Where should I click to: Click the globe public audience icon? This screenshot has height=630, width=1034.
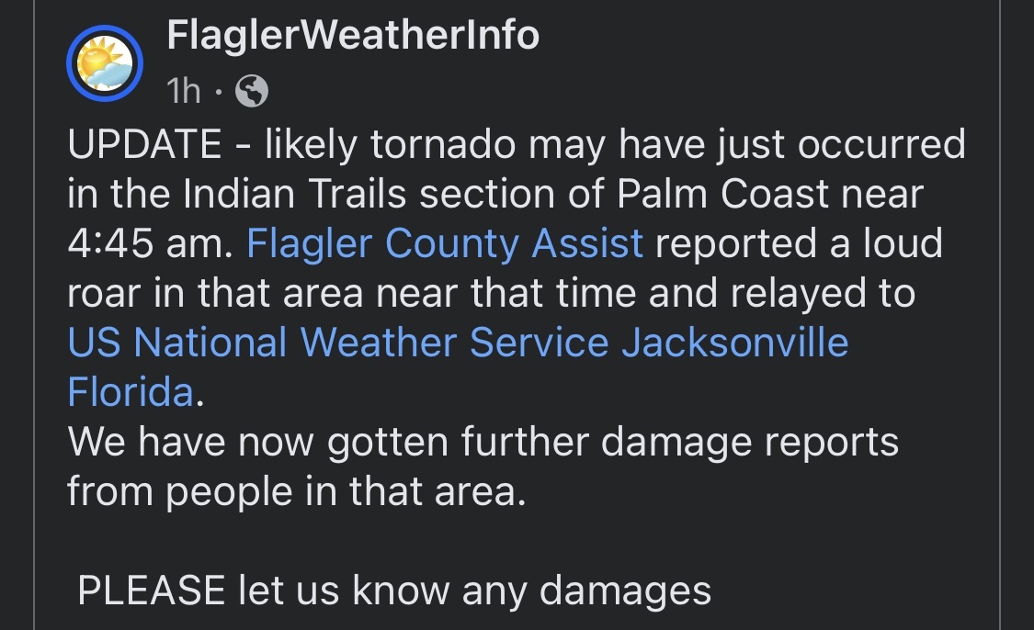point(252,91)
